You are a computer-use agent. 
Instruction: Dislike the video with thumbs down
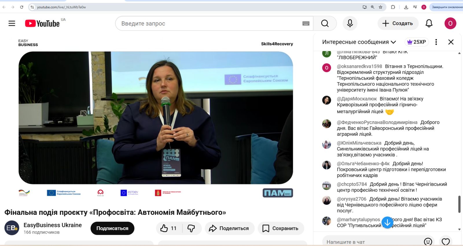click(x=191, y=228)
